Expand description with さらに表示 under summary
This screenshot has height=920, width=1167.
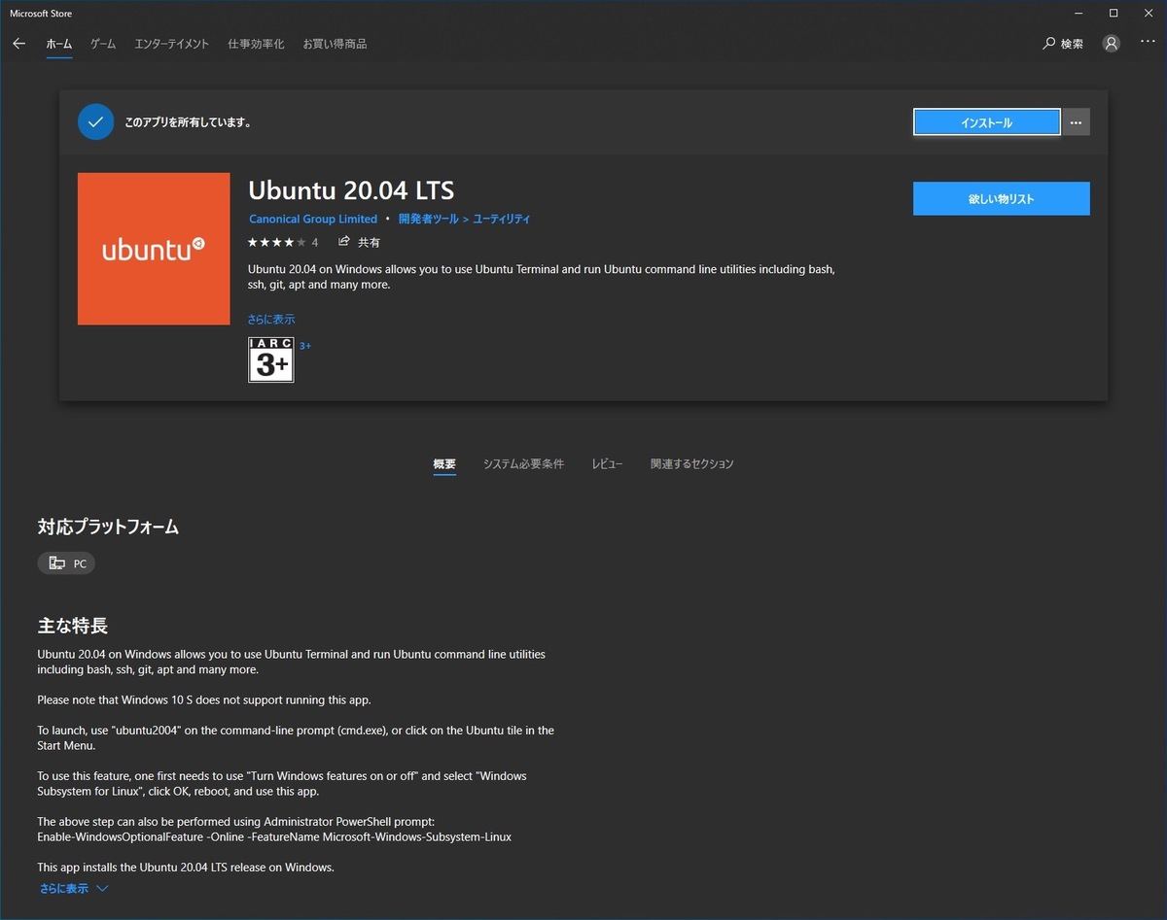pyautogui.click(x=271, y=320)
